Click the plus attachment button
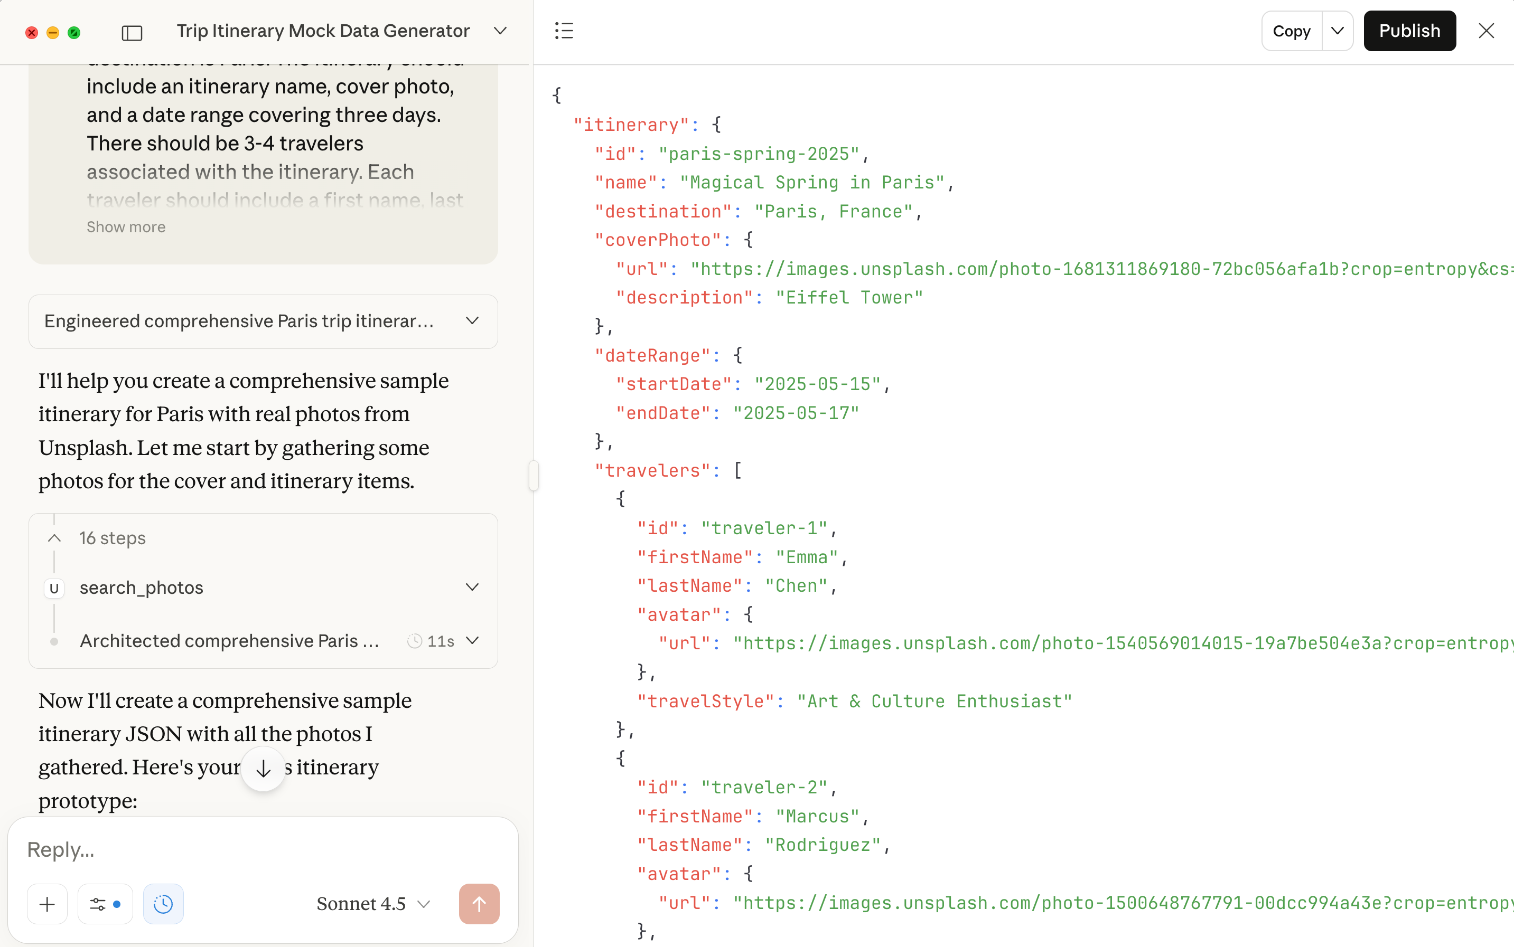Screen dimensions: 1514x947 pos(47,903)
